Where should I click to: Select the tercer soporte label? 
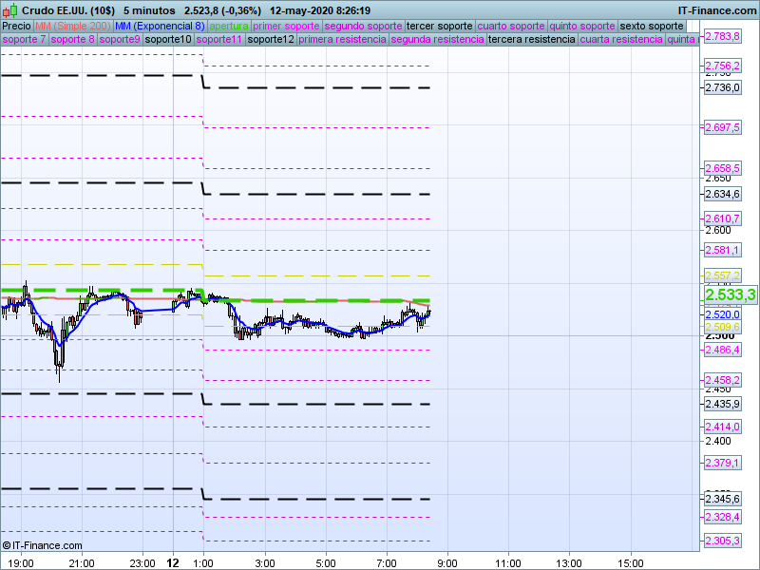click(x=439, y=26)
